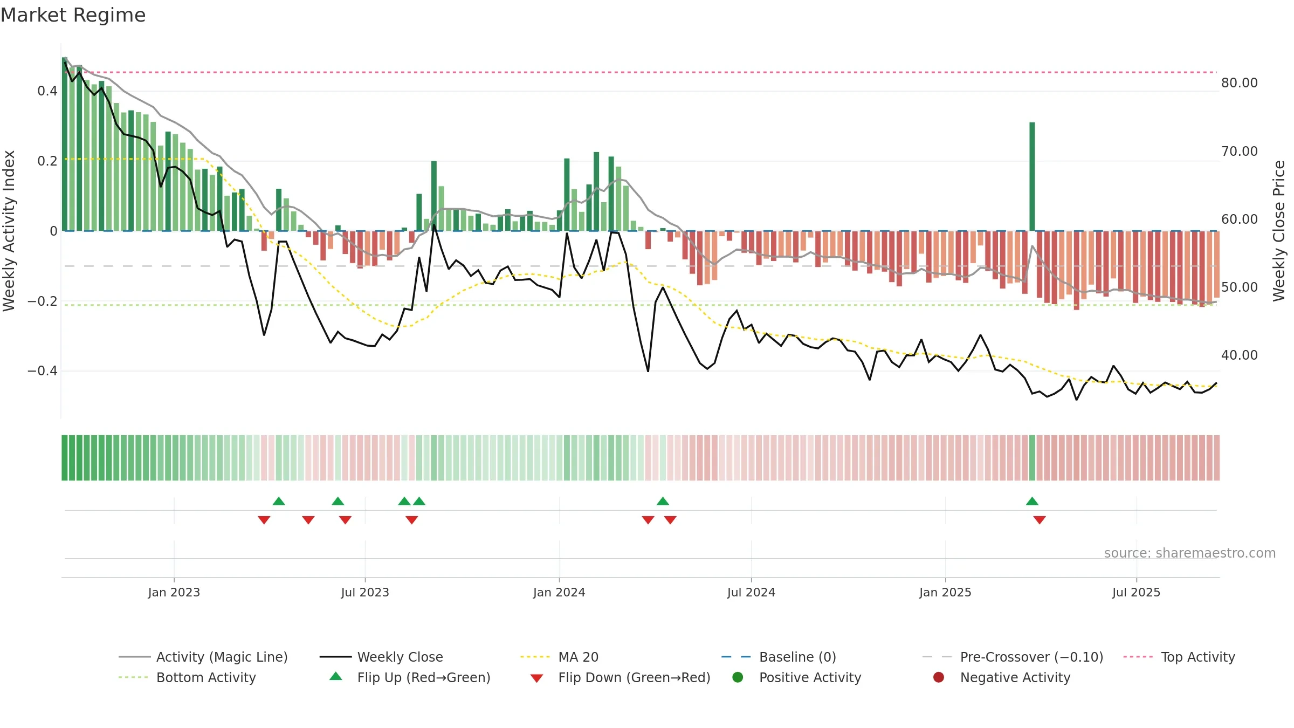
Task: Select the Flip Up triangle near April 2025
Action: (1032, 501)
